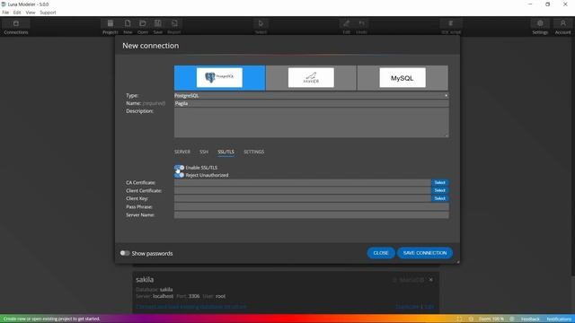Image resolution: width=575 pixels, height=323 pixels.
Task: Click the Name field containing Pagila
Action: point(312,104)
